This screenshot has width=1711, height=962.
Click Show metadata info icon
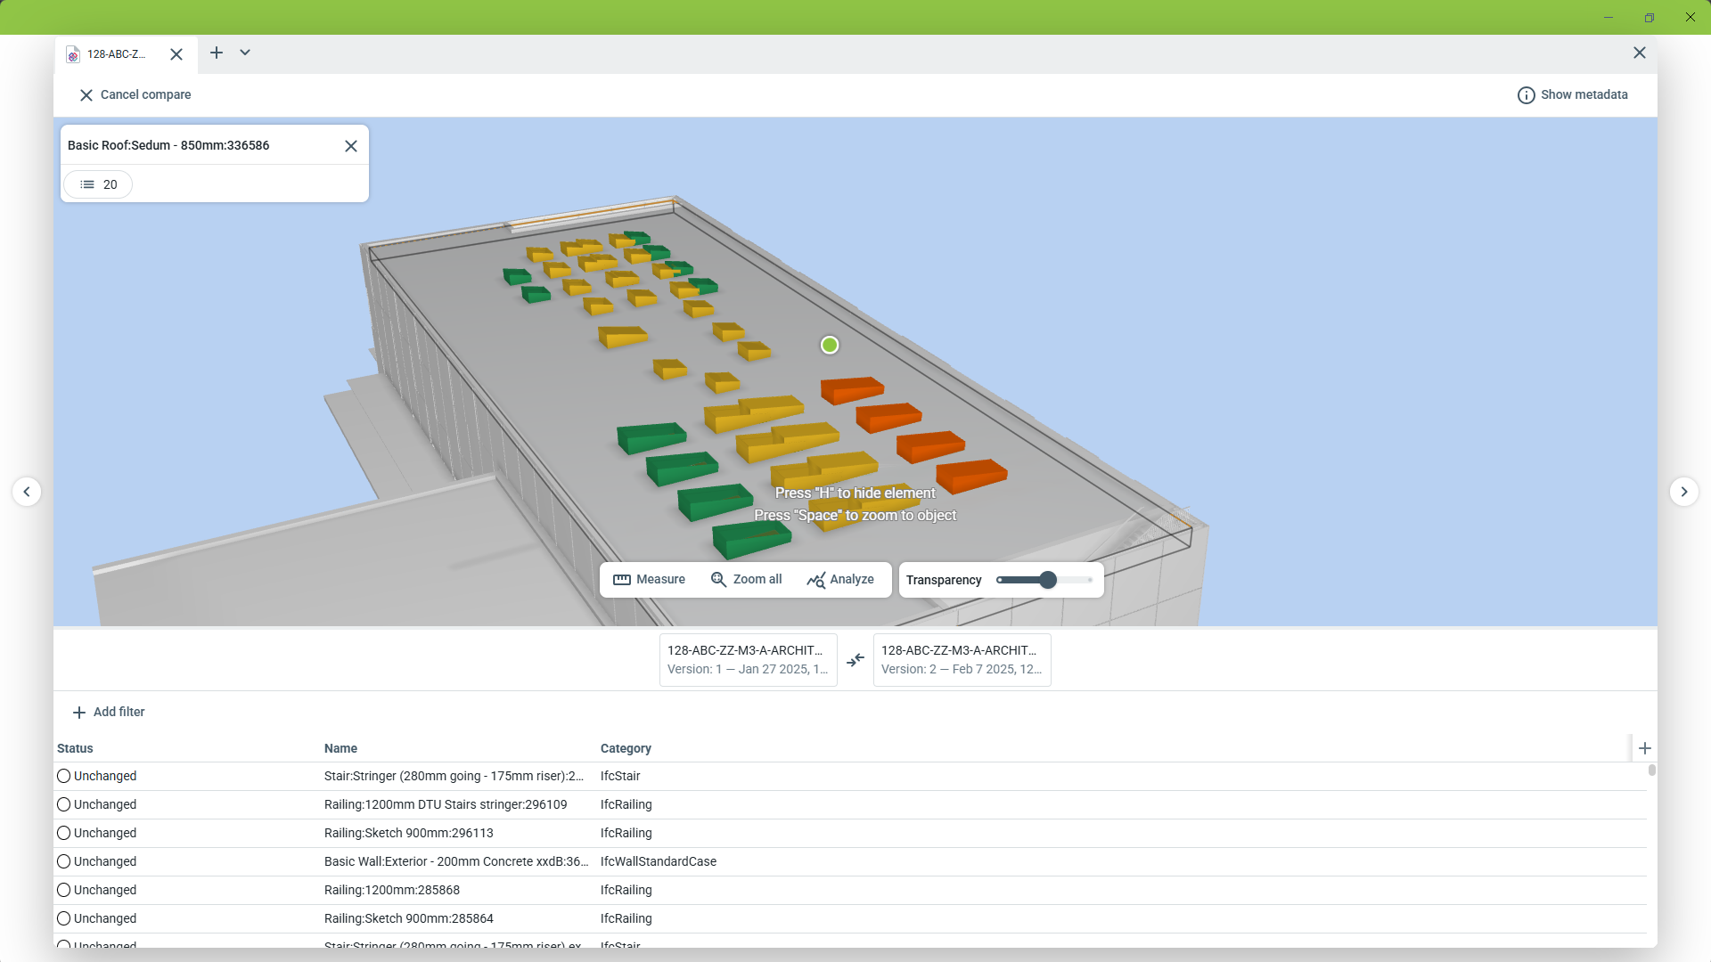click(x=1526, y=95)
